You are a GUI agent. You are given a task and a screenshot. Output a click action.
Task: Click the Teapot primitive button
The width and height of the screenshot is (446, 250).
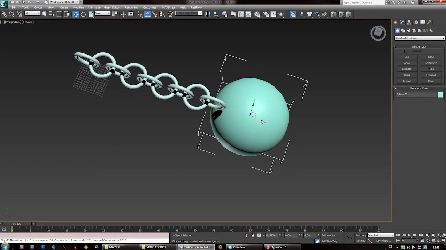click(407, 81)
